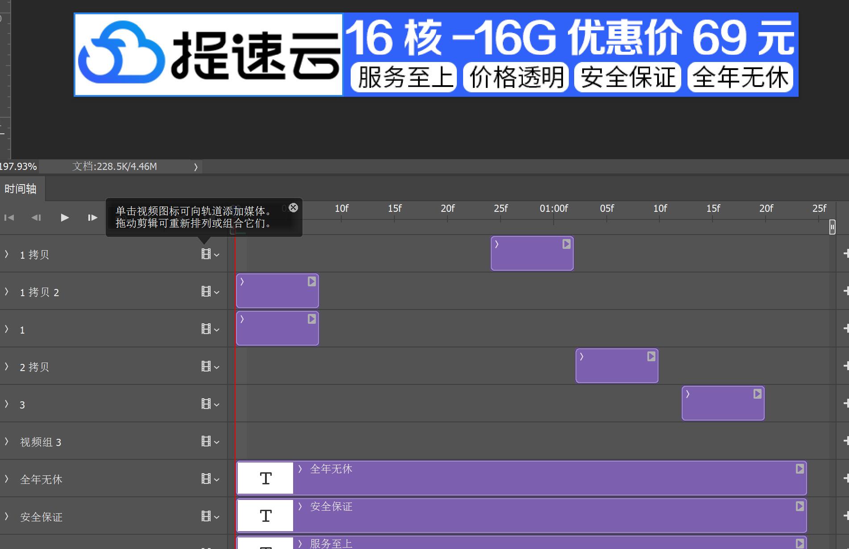Expand the 安全保证 track properties
The image size is (849, 549).
[7, 516]
